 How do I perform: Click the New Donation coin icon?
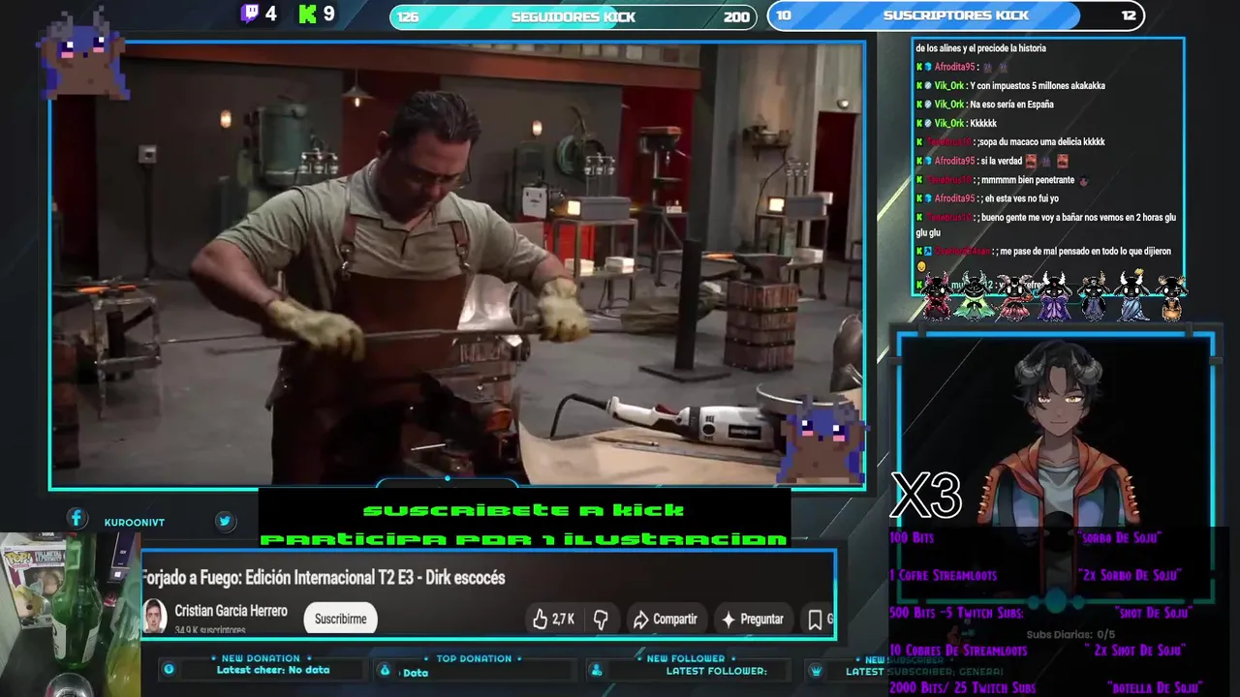169,669
